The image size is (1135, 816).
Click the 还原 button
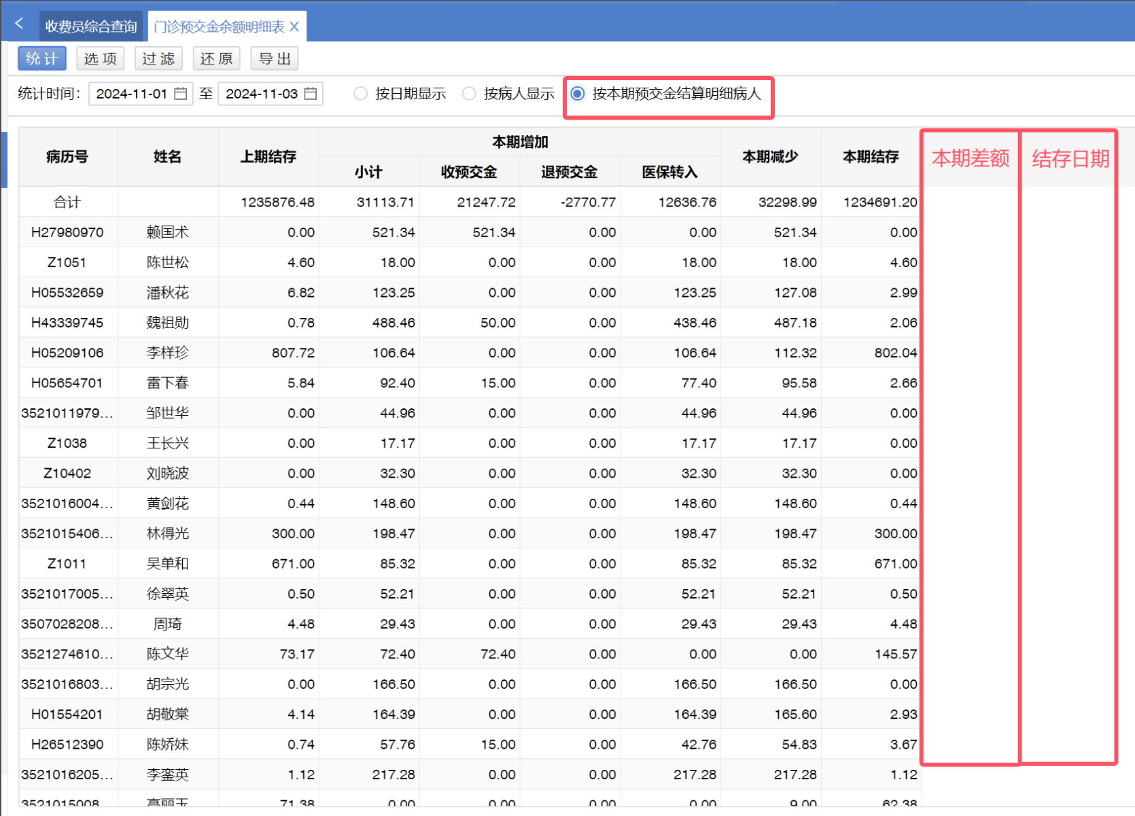217,58
